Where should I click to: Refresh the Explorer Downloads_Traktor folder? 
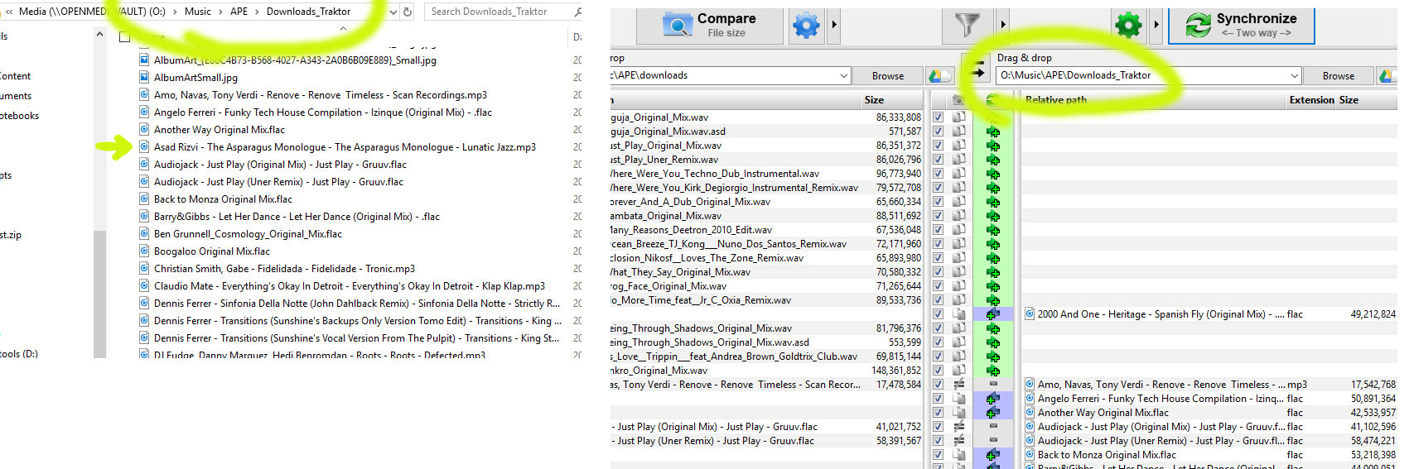(408, 12)
